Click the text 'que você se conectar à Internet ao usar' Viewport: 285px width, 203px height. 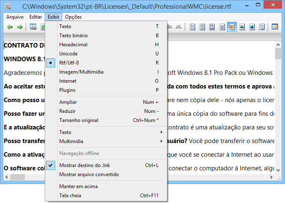tap(220, 155)
